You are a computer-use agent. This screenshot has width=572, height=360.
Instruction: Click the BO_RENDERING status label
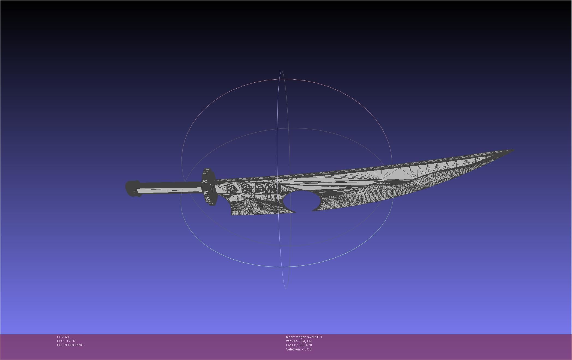click(70, 345)
